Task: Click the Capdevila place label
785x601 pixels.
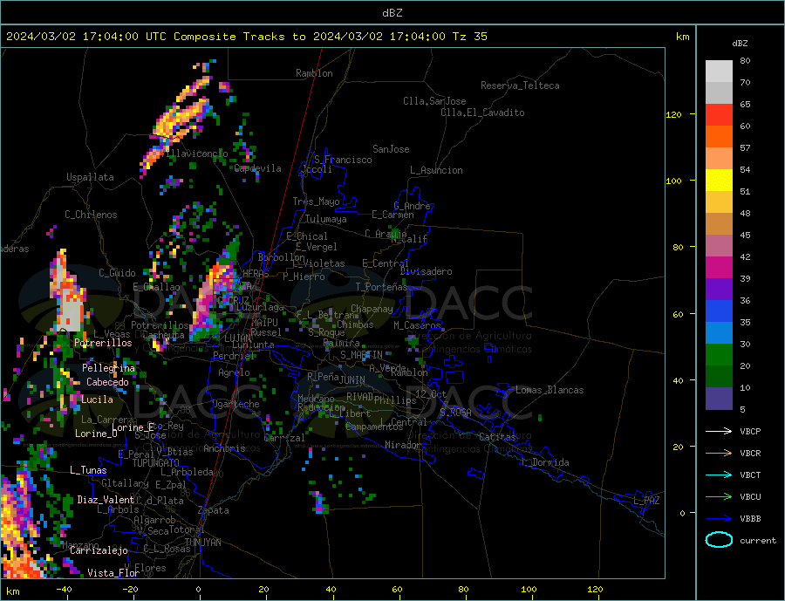Action: tap(258, 168)
